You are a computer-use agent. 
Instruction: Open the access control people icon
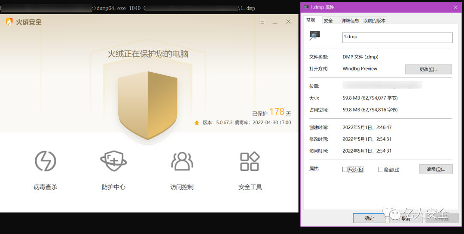pos(182,161)
